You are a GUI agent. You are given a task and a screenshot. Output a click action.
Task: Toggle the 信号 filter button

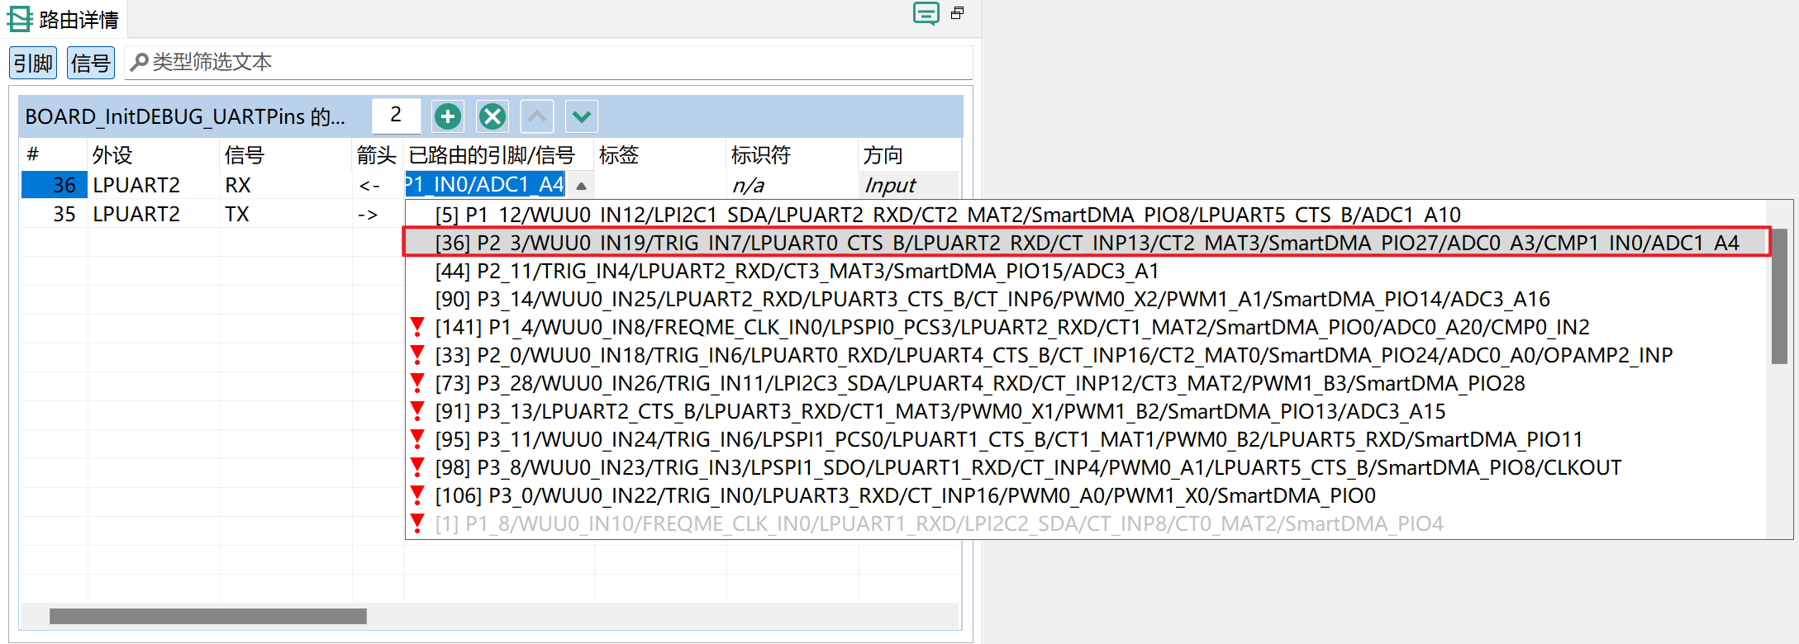(x=90, y=63)
